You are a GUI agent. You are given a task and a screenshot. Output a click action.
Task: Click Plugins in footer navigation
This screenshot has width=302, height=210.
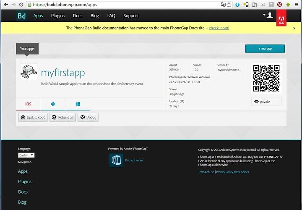coord(25,181)
